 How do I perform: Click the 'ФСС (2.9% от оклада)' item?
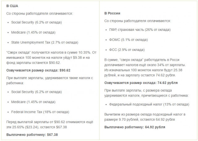tap(127, 50)
